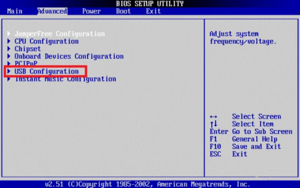
Task: Click the 'Exit' text beside ESC
Action: click(239, 154)
